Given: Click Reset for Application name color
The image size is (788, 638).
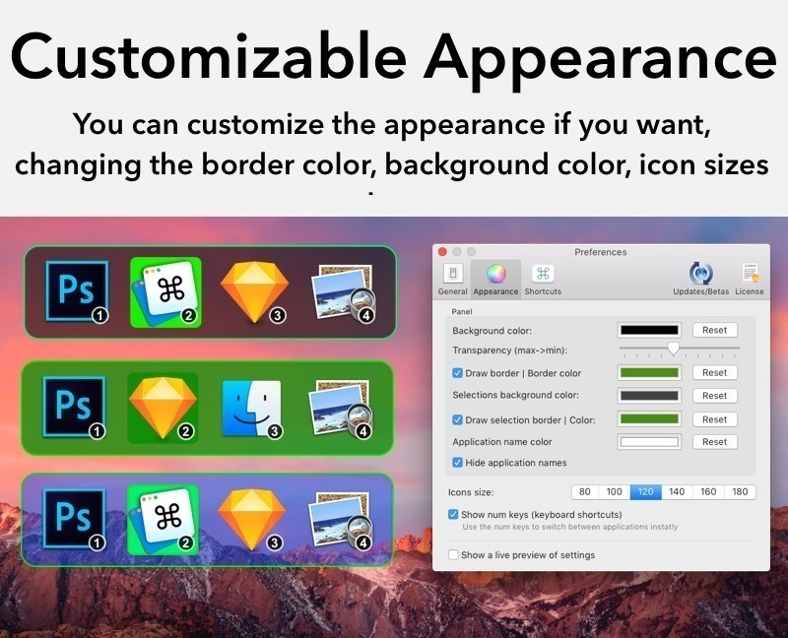Looking at the screenshot, I should click(x=714, y=442).
